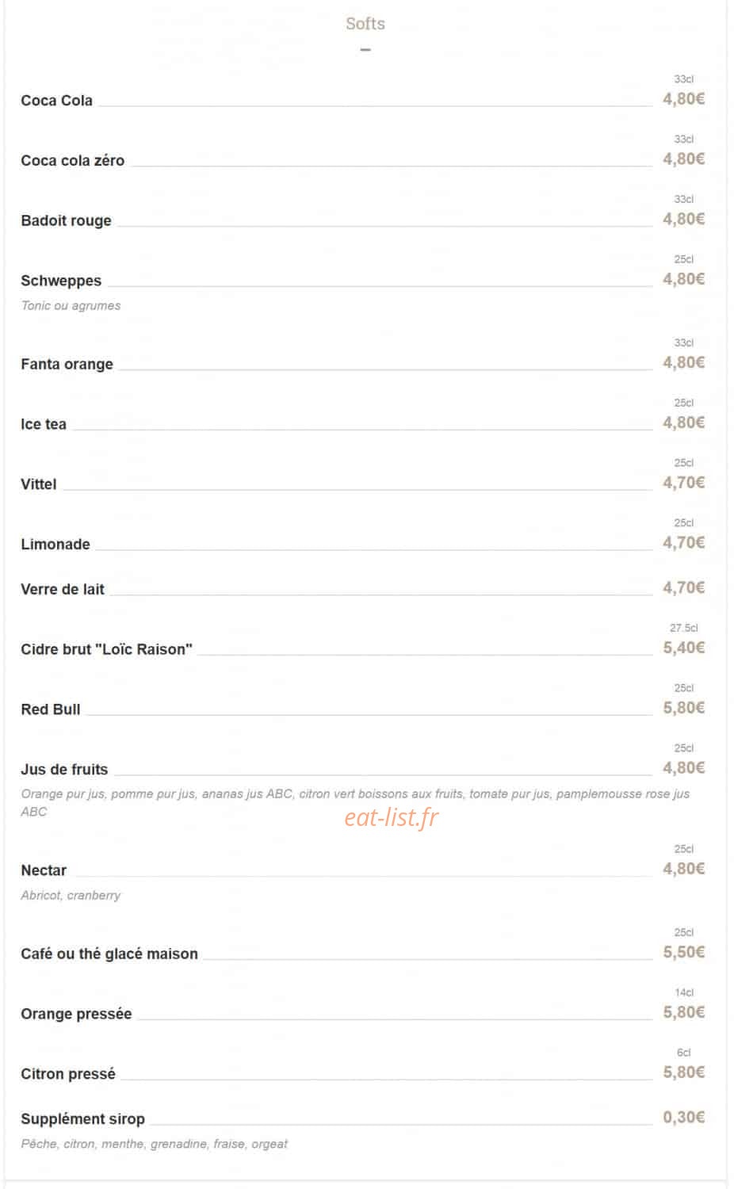Select the Limonade entry
The width and height of the screenshot is (734, 1189).
[55, 545]
